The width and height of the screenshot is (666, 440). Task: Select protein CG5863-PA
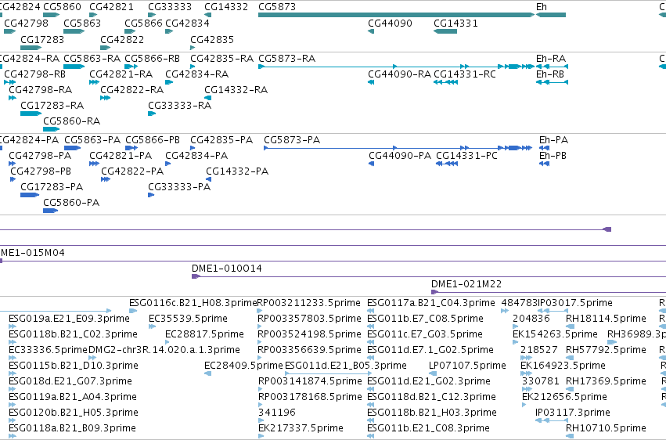pos(92,139)
